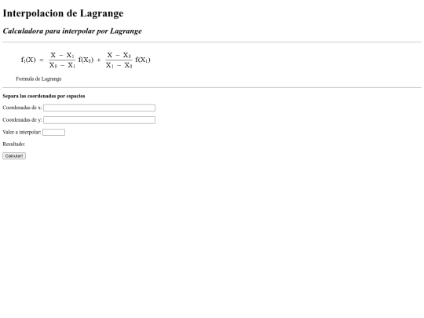This screenshot has height=318, width=424.
Task: Click the Lagrange formula image
Action: point(86,60)
